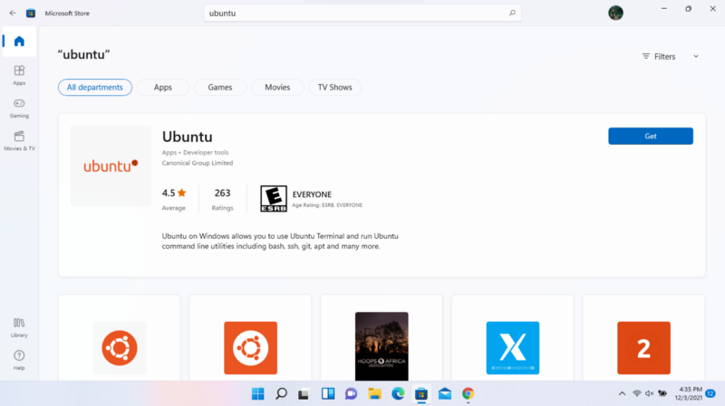The width and height of the screenshot is (725, 406).
Task: Select the All departments filter tab
Action: (95, 87)
